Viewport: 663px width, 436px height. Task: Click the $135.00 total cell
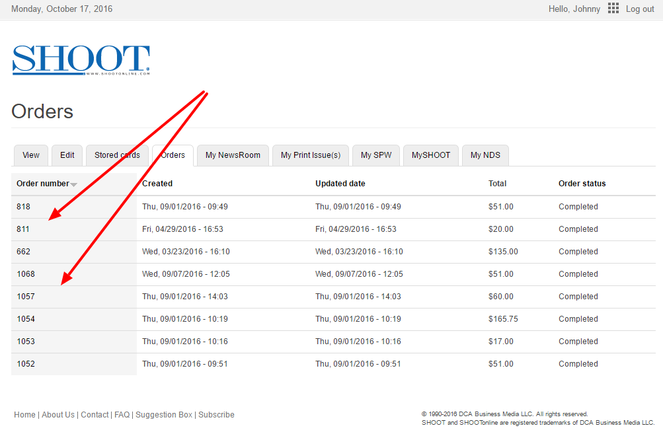[x=503, y=252]
